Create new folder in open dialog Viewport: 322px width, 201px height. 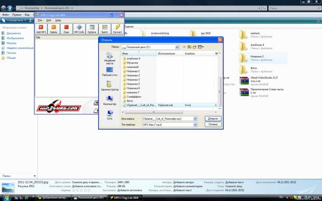(x=194, y=47)
